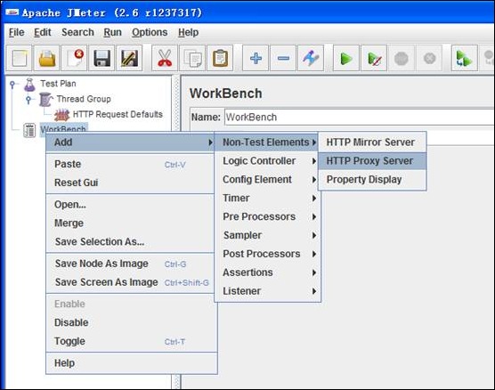Collapse the Test Plan tree node

tap(12, 85)
